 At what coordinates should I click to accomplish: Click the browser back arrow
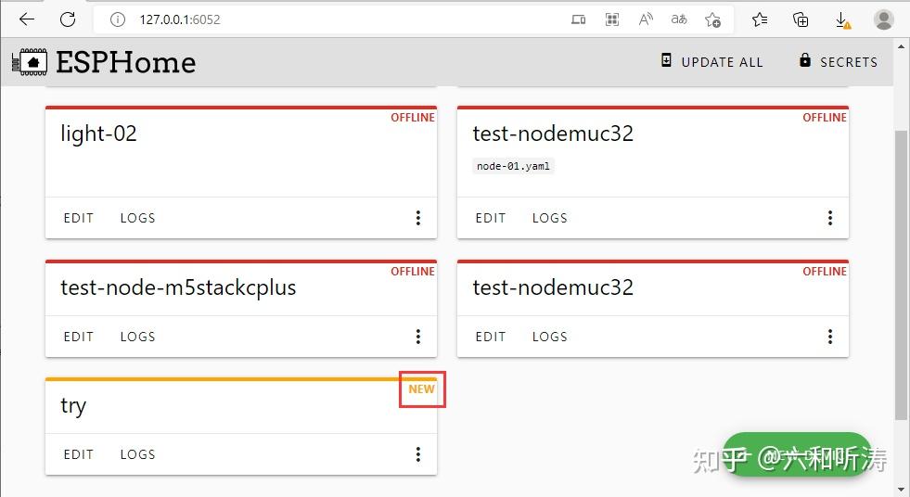(27, 19)
